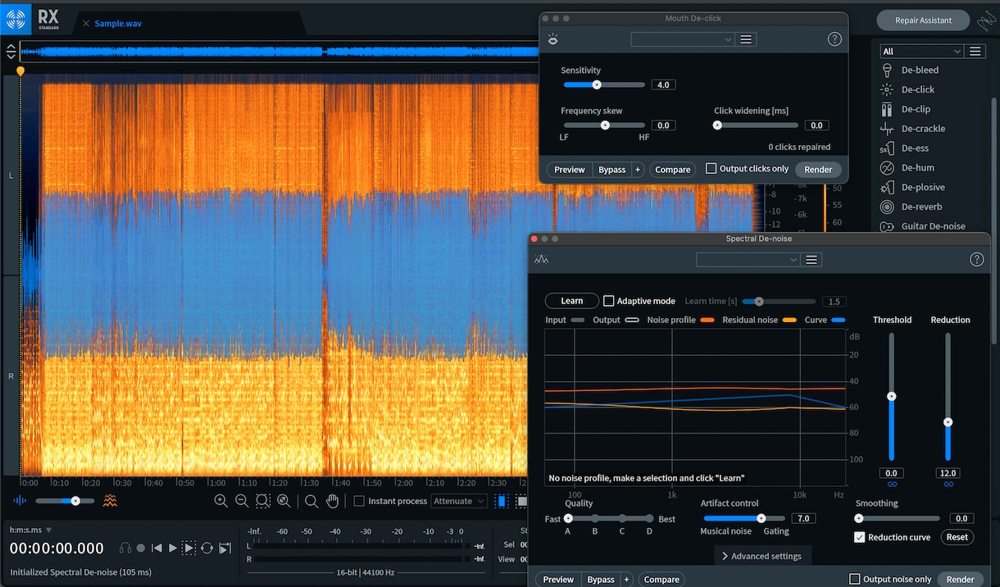Image resolution: width=1000 pixels, height=587 pixels.
Task: Open the De-hum module
Action: tap(917, 168)
